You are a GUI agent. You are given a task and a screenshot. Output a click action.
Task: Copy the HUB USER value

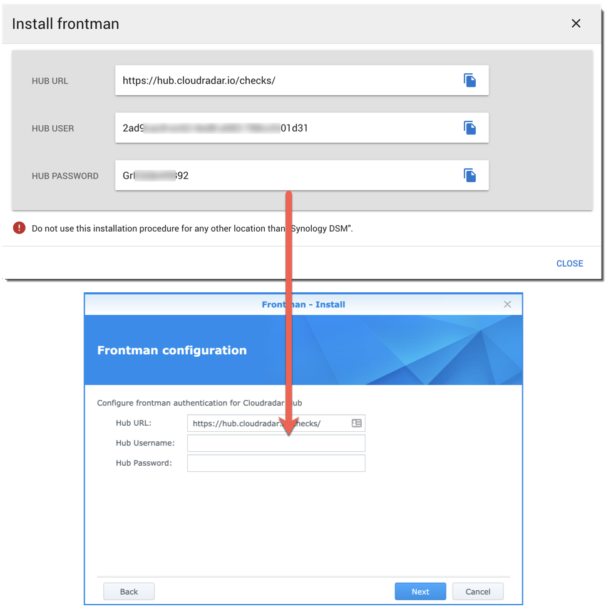(470, 128)
